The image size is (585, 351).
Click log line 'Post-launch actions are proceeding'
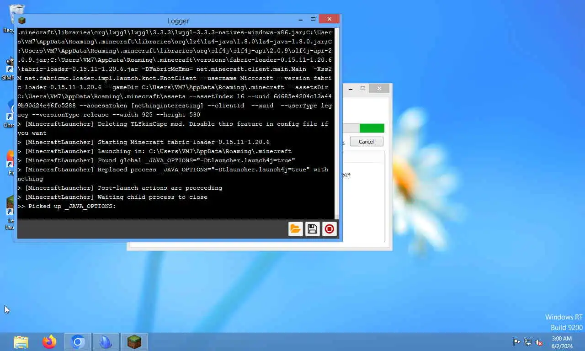120,188
